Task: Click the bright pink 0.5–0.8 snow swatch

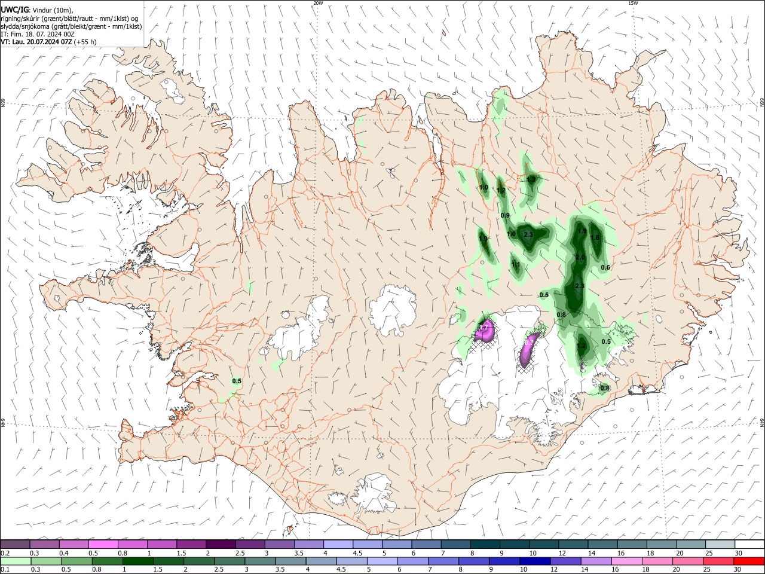Action: [x=103, y=544]
